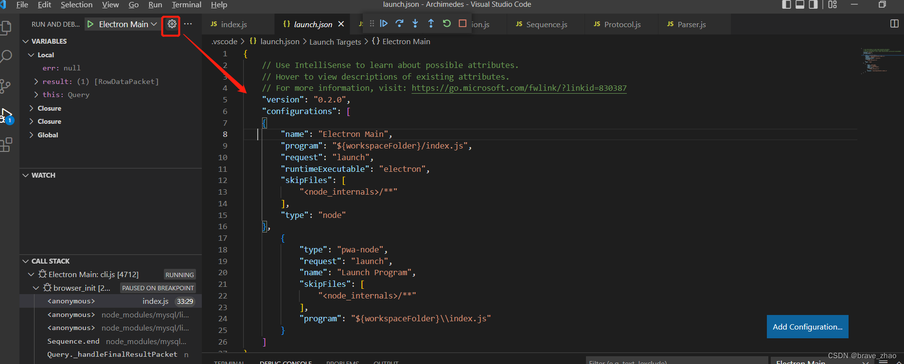The image size is (904, 364).
Task: Open launch.json via the gear icon
Action: pos(172,24)
